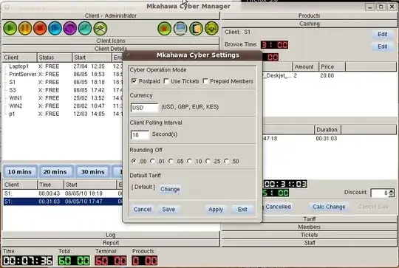Click the Client Polling Interval field
The height and width of the screenshot is (268, 399).
[140, 135]
